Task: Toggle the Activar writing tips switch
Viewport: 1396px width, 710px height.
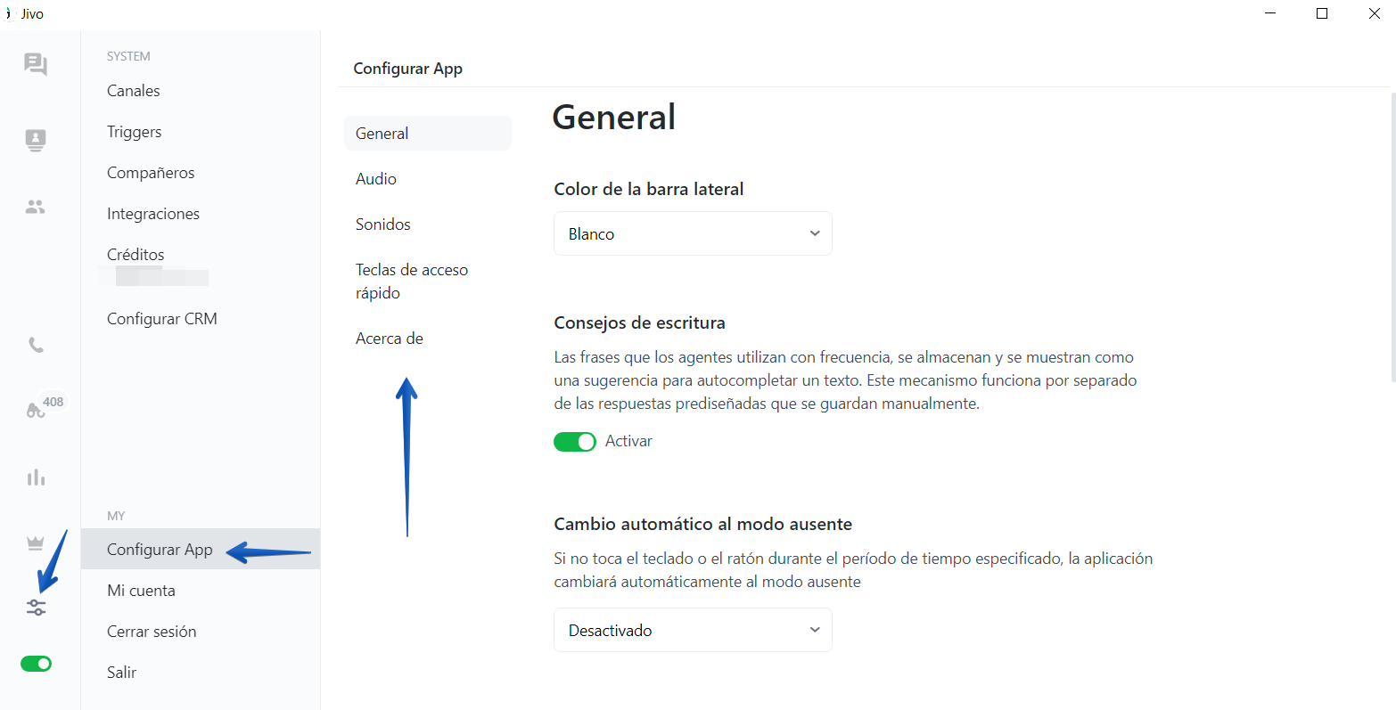Action: click(575, 442)
